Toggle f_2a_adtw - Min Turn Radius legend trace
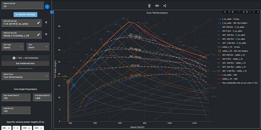This screenshot has height=130, width=261. click(x=232, y=23)
